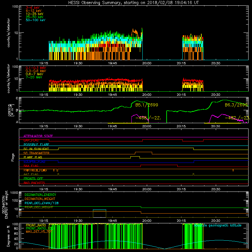The image size is (252, 252).
Task: Click the blue ECLIPSE_FLAG label
Action: 34,162
